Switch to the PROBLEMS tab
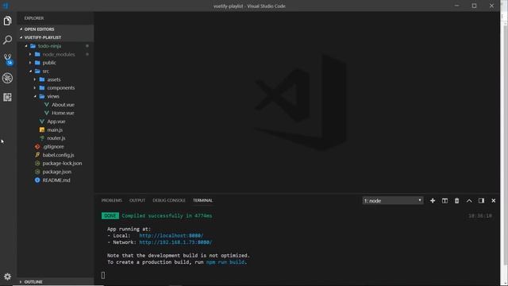Image resolution: width=508 pixels, height=286 pixels. click(x=112, y=200)
